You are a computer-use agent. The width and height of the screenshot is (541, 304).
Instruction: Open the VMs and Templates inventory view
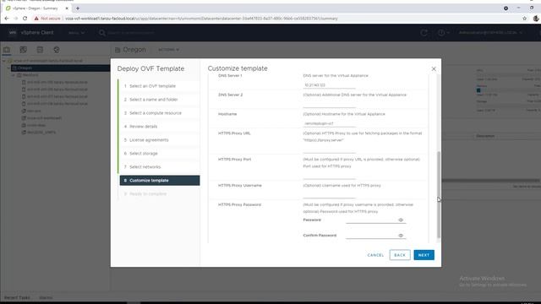point(23,50)
